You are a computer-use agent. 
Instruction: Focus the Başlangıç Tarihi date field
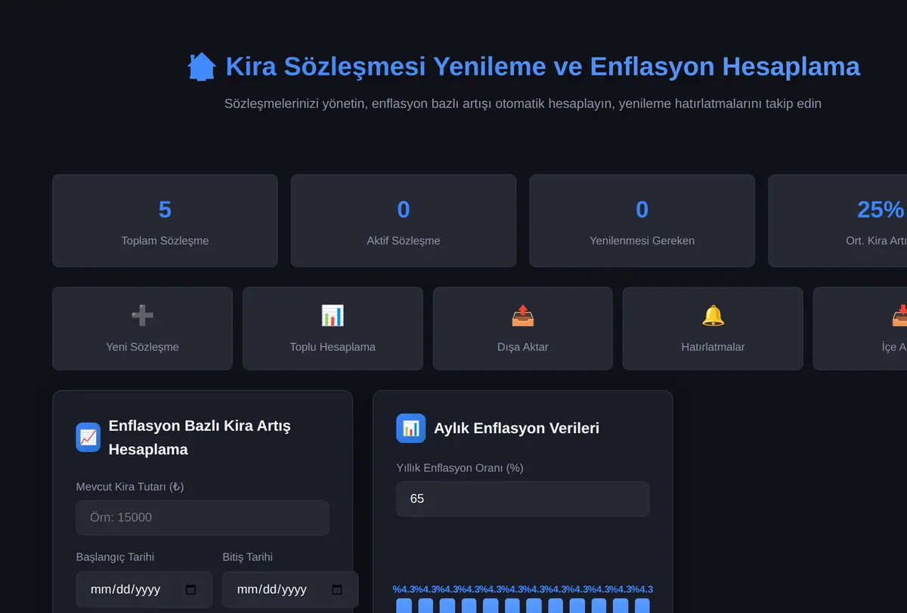144,590
